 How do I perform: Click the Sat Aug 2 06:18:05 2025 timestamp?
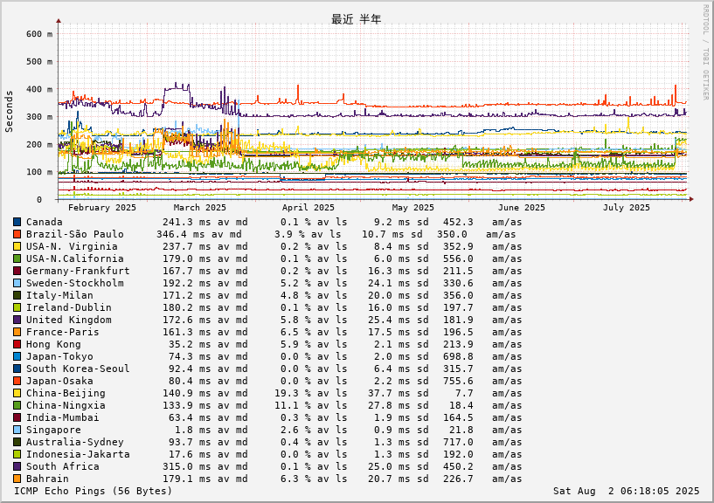[x=626, y=491]
